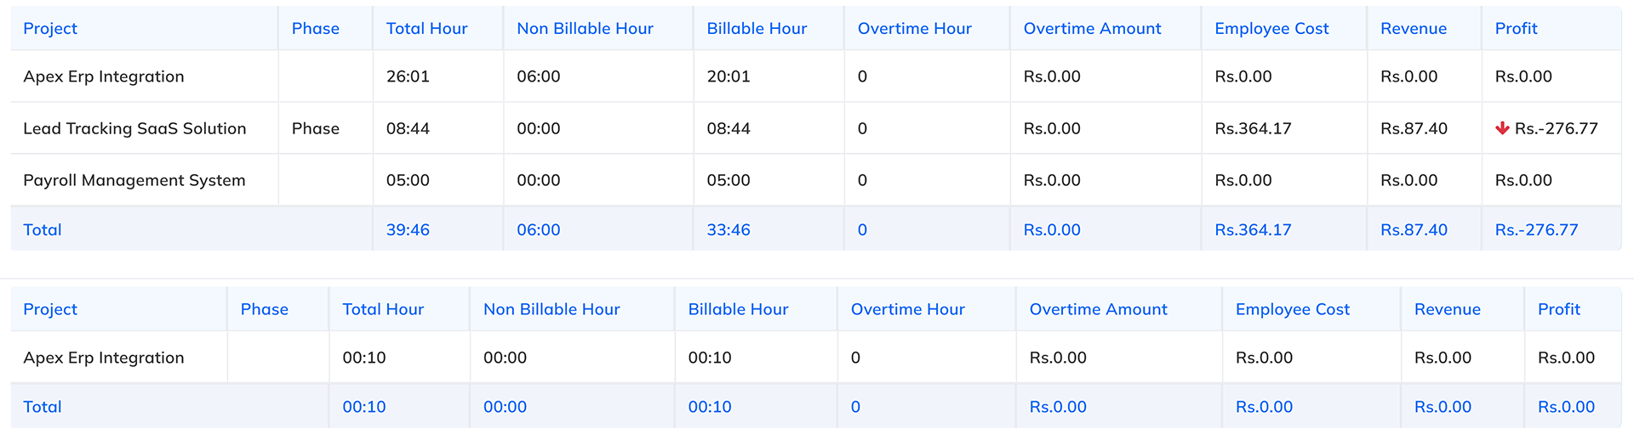
Task: Select the 00:10 billable hour in Total row
Action: (710, 407)
